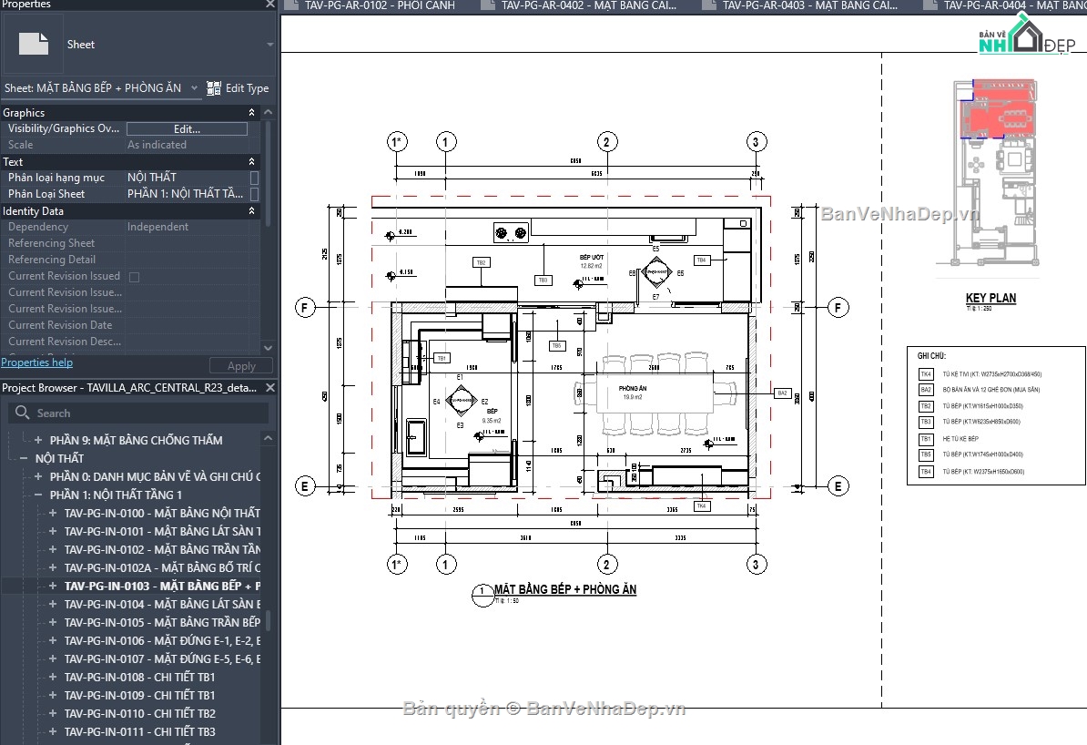Switch to TAV-PG-AR-0403 - MẶT BẰNG tab

(x=809, y=5)
